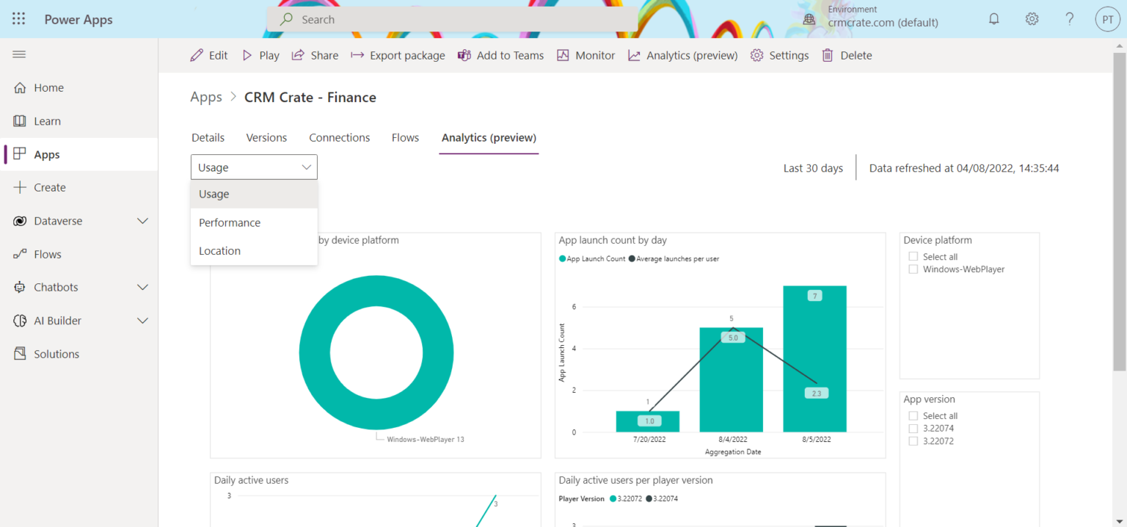Click inside the Search bar

453,18
